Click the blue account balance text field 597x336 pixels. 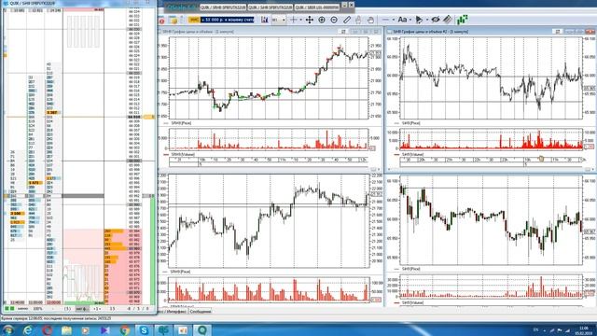(x=228, y=20)
